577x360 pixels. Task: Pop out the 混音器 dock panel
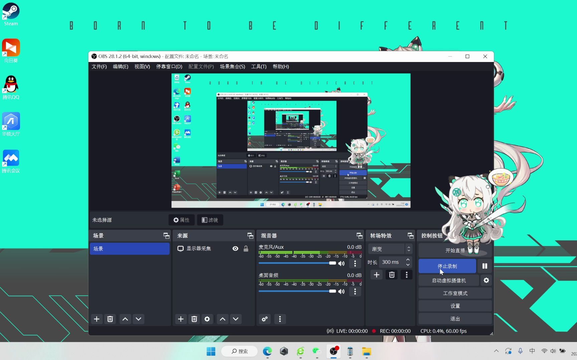click(359, 236)
